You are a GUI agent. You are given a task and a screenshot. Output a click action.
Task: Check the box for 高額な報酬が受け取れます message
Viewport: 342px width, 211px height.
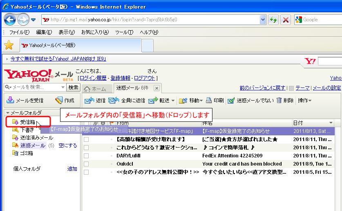click(x=86, y=139)
